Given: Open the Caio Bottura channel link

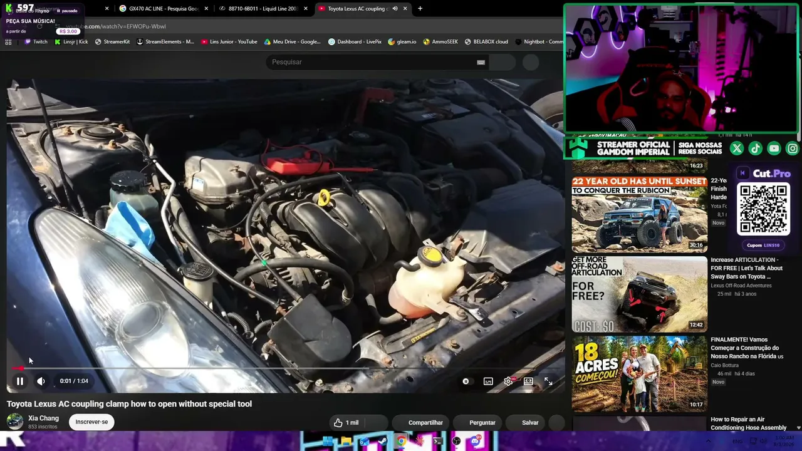Looking at the screenshot, I should [725, 365].
